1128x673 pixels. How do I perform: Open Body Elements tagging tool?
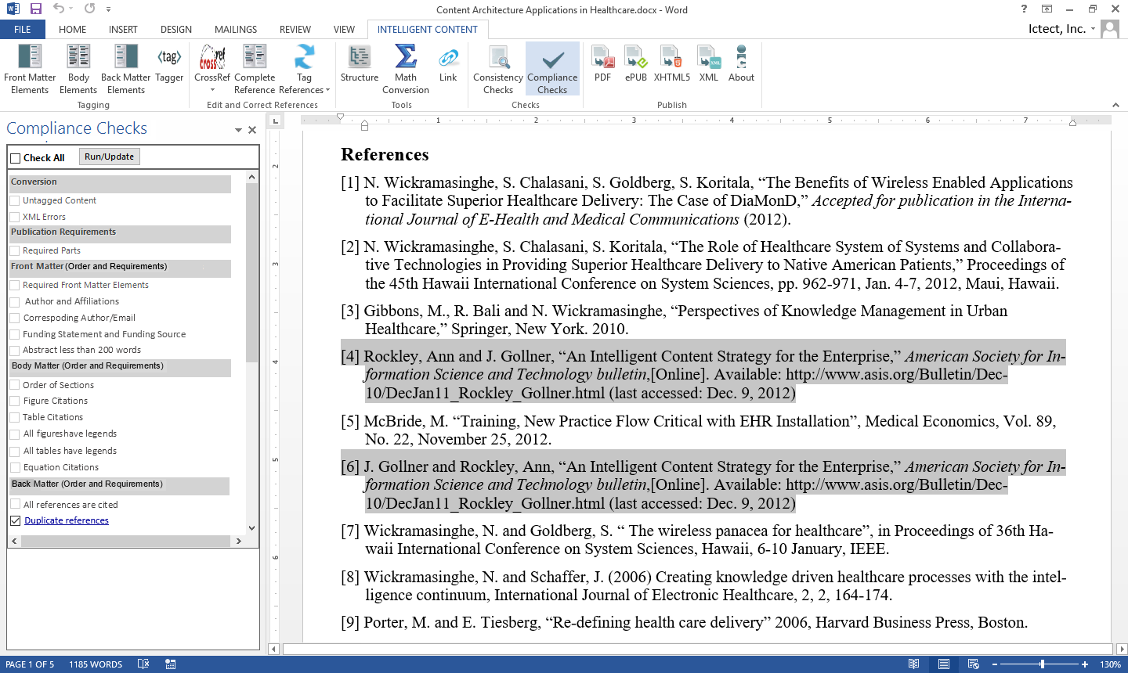pos(78,69)
